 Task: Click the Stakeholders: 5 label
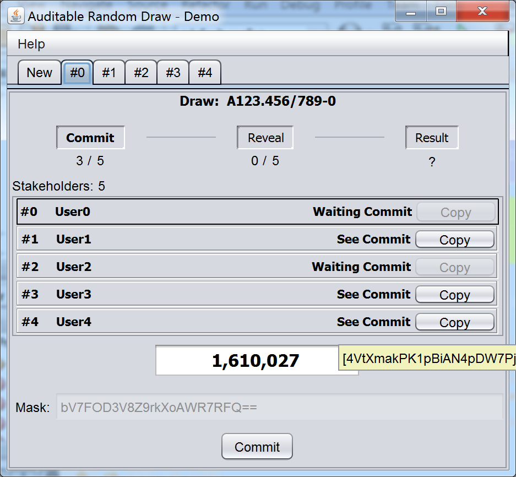pyautogui.click(x=58, y=186)
